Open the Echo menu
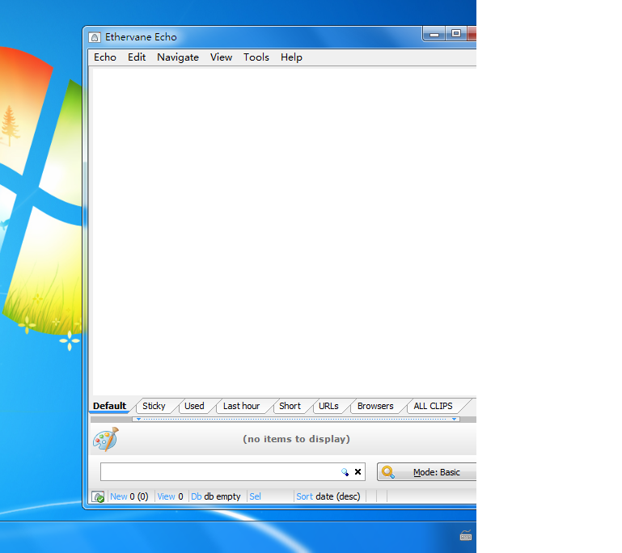This screenshot has width=622, height=553. pos(105,57)
